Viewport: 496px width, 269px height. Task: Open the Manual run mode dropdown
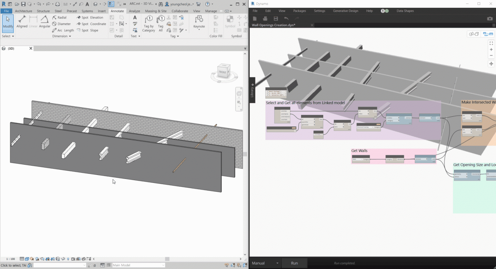(265, 263)
